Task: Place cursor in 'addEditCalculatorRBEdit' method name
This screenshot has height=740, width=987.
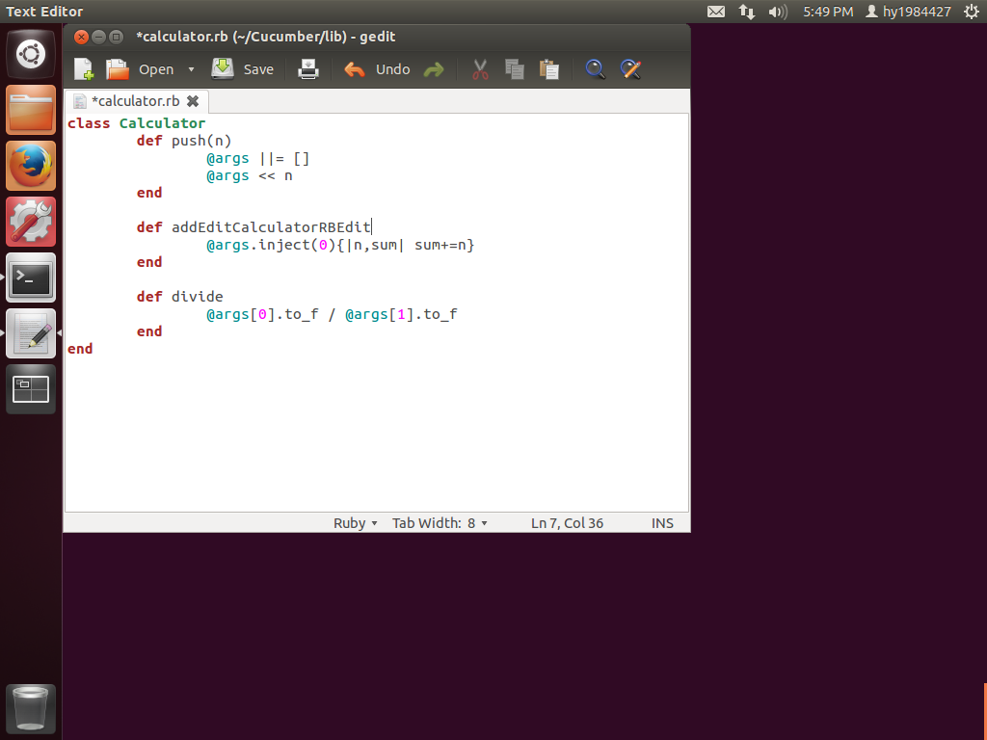Action: point(271,227)
